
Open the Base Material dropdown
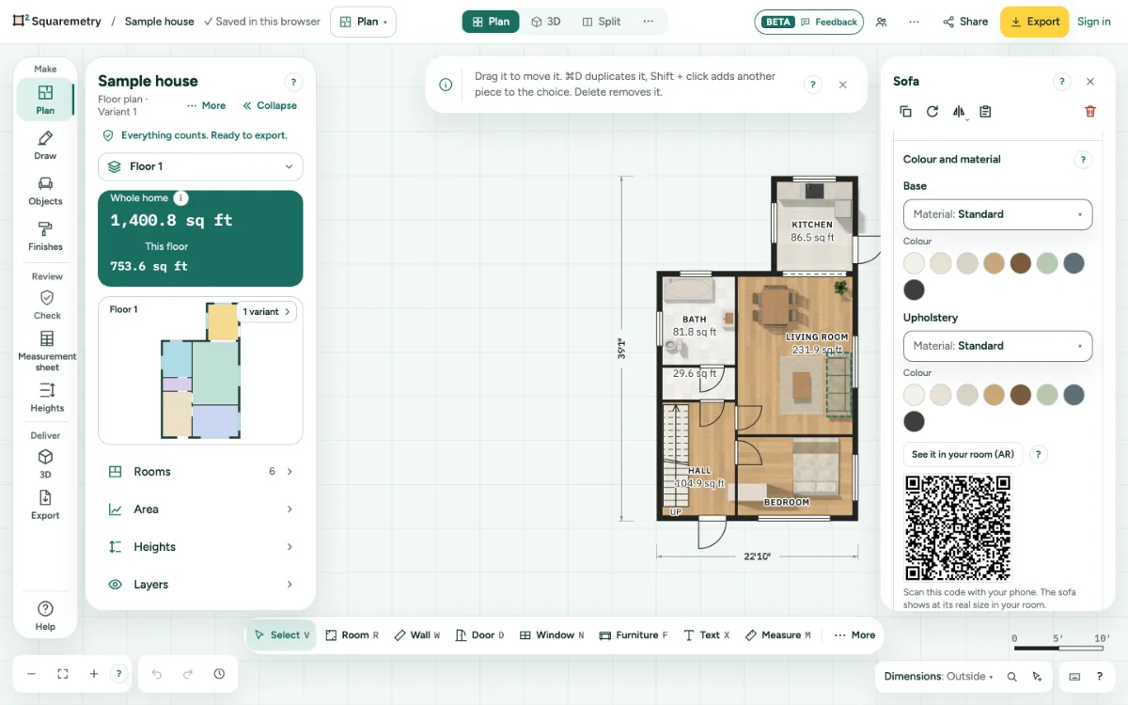tap(997, 214)
